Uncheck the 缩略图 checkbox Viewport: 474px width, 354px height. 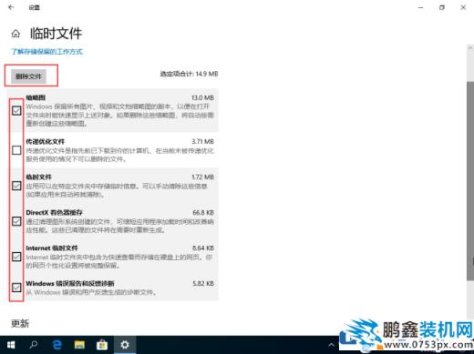click(x=16, y=110)
